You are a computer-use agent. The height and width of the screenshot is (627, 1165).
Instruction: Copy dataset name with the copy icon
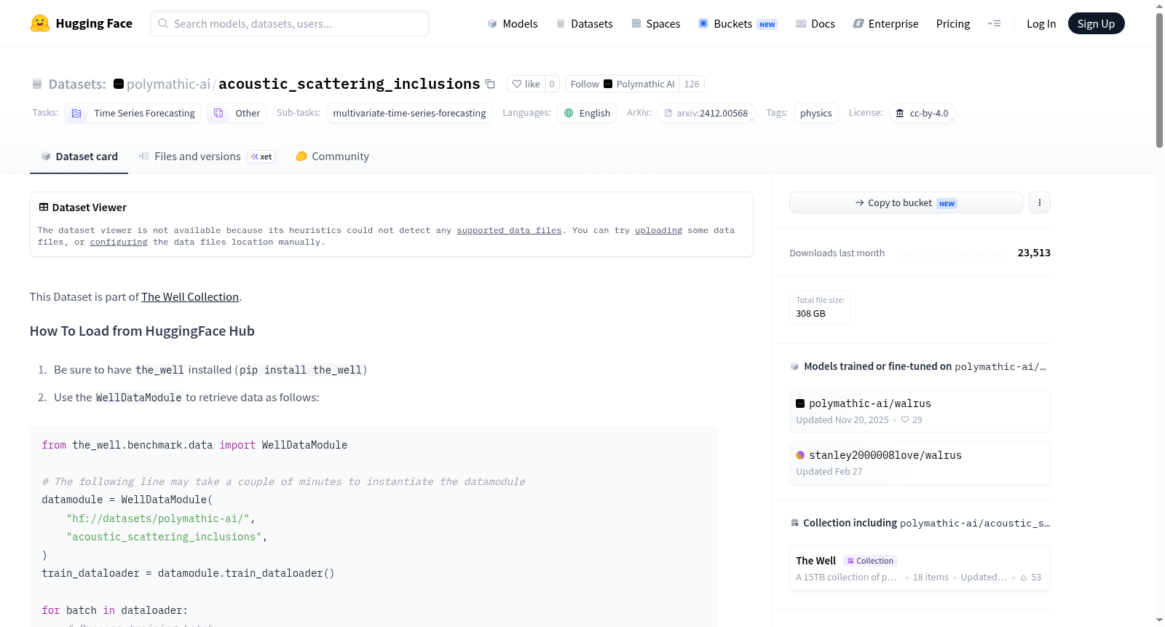490,84
